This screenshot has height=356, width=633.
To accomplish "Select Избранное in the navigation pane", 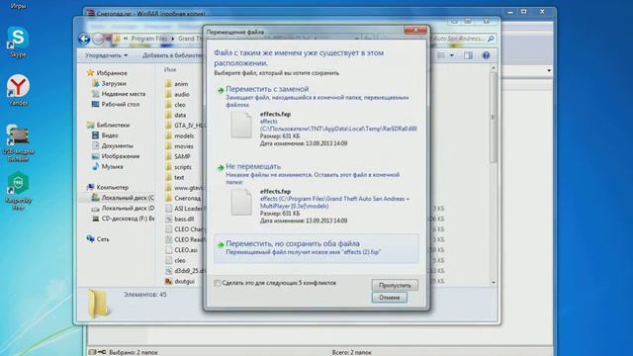I will point(107,73).
